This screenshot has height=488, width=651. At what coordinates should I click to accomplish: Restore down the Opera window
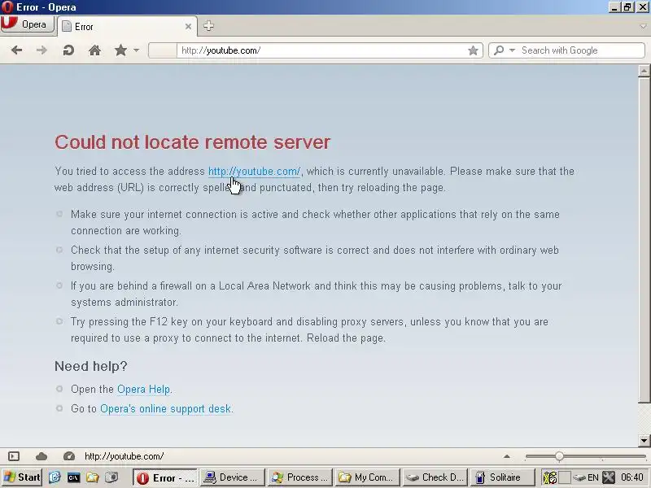point(627,7)
